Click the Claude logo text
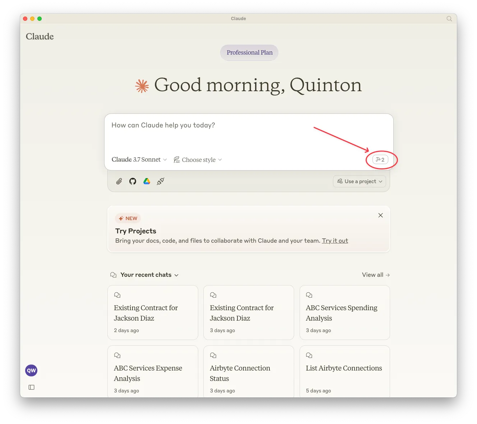Viewport: 477px width, 424px height. tap(40, 37)
